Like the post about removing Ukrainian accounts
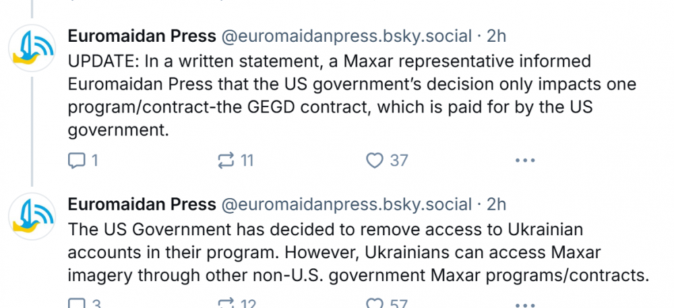674x308 pixels. [x=374, y=304]
